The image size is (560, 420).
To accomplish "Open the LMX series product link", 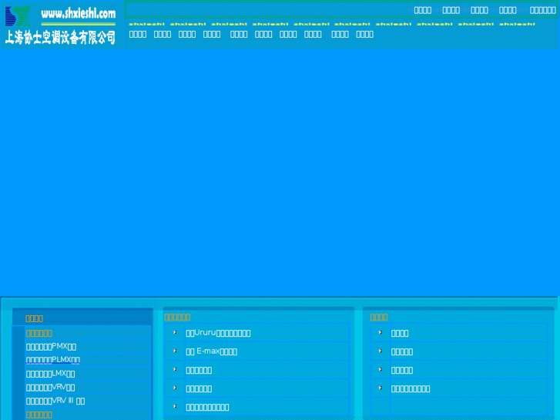I will click(x=50, y=374).
